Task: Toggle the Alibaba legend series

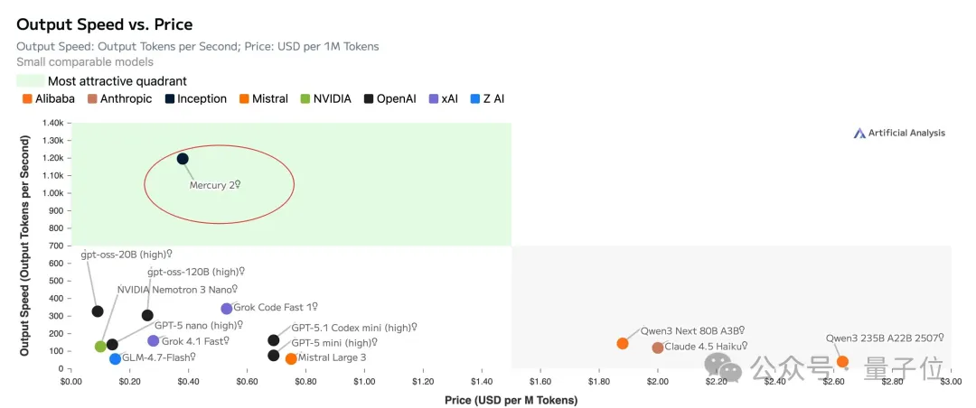Action: [x=48, y=98]
